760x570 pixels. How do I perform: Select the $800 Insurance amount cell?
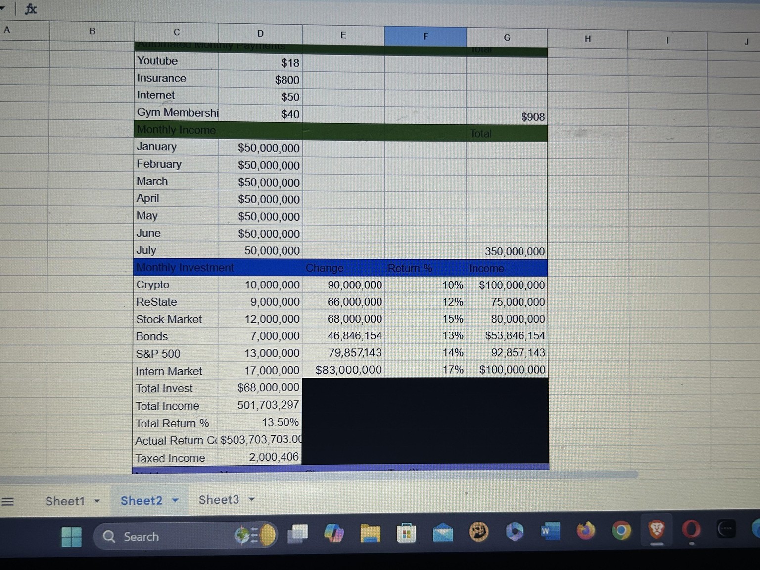tap(261, 80)
